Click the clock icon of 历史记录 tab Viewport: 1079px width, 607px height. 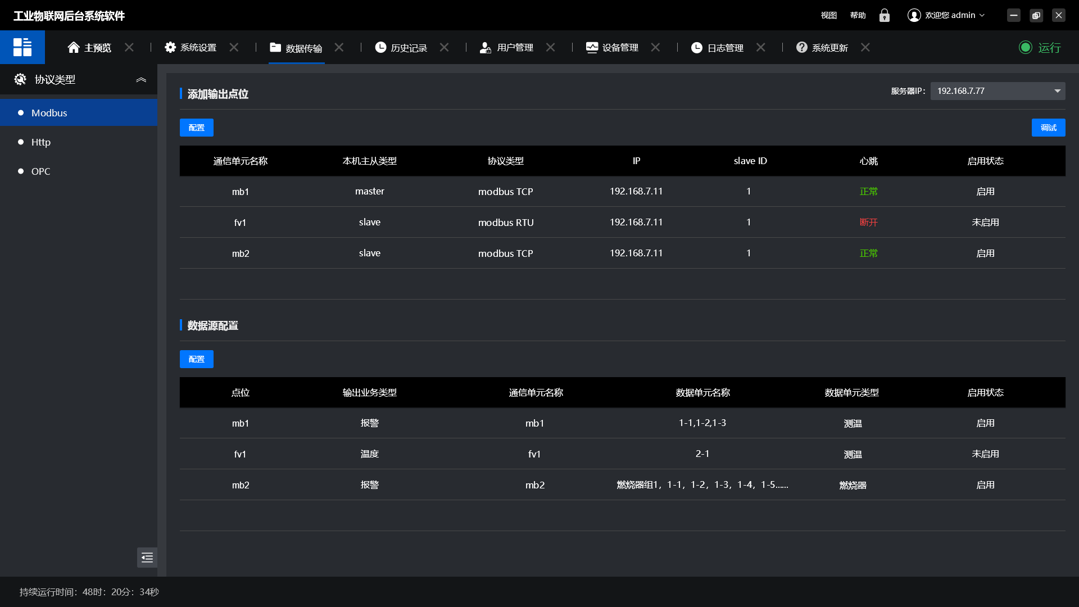(x=380, y=48)
